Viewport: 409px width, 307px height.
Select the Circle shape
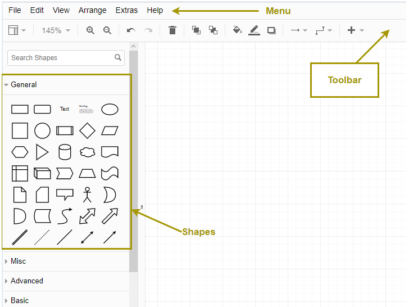pyautogui.click(x=42, y=130)
